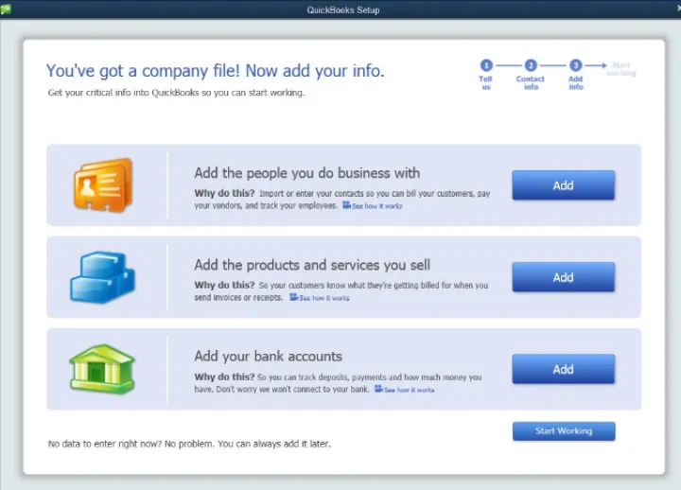Select step 2 'Contact info' circle

click(x=531, y=65)
